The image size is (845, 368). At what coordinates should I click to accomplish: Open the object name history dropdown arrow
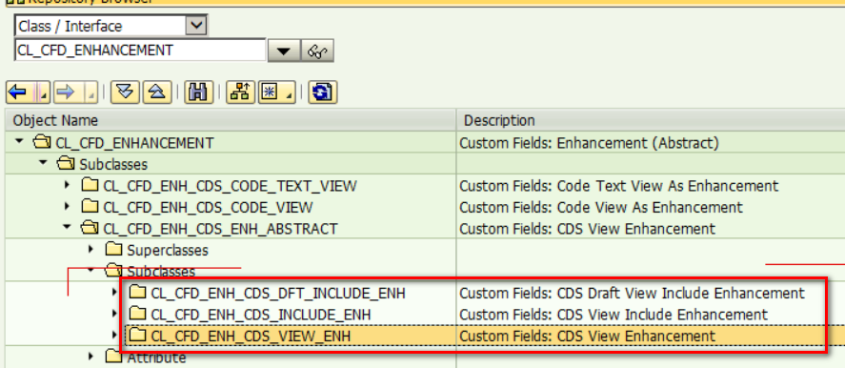point(284,51)
